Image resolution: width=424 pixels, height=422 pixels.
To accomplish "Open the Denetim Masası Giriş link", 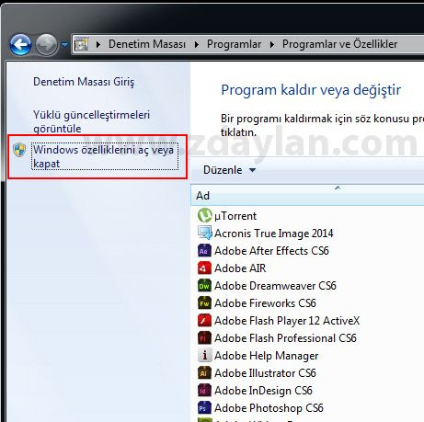I will tap(84, 82).
